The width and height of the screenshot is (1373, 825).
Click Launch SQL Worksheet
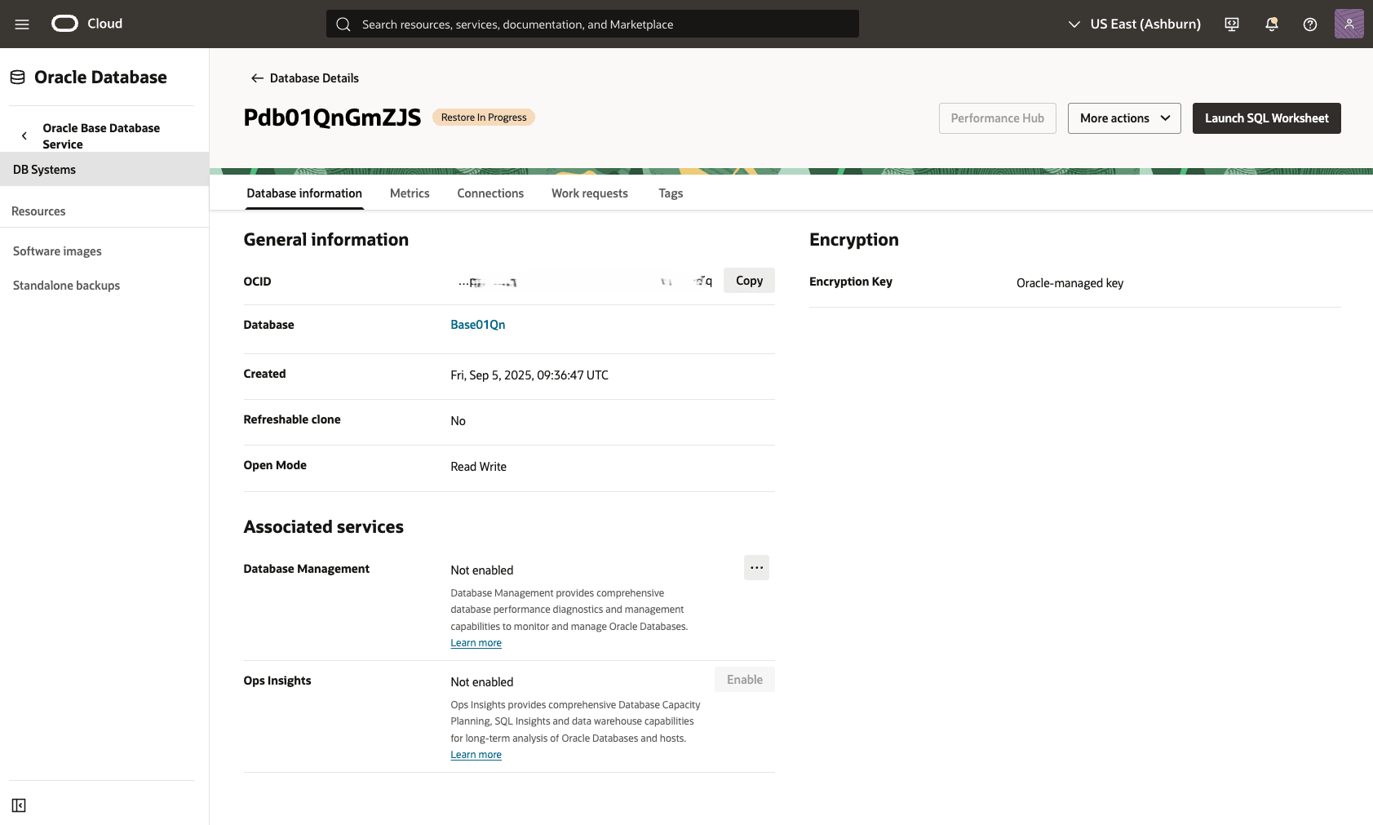click(1266, 118)
